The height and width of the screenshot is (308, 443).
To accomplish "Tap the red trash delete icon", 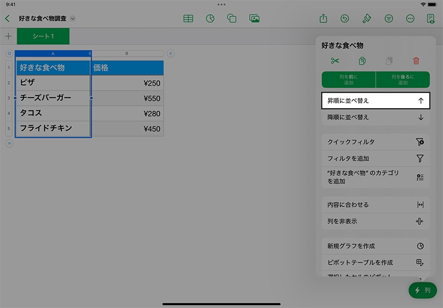I will 416,61.
